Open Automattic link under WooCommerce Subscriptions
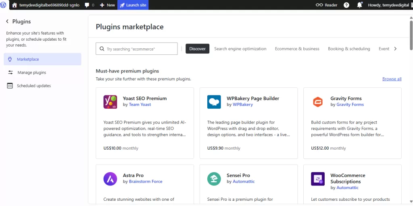Screen dimensions: 413x206 [x=347, y=187]
